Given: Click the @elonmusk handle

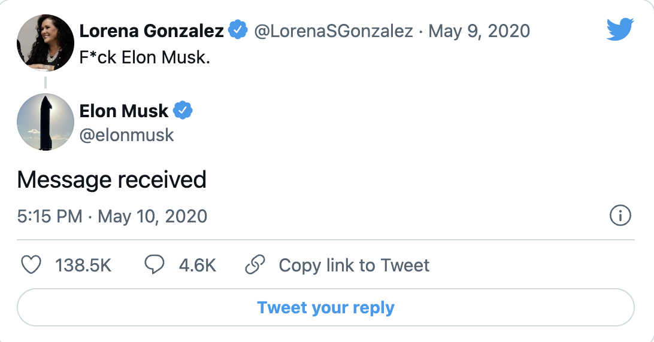Looking at the screenshot, I should pyautogui.click(x=126, y=135).
